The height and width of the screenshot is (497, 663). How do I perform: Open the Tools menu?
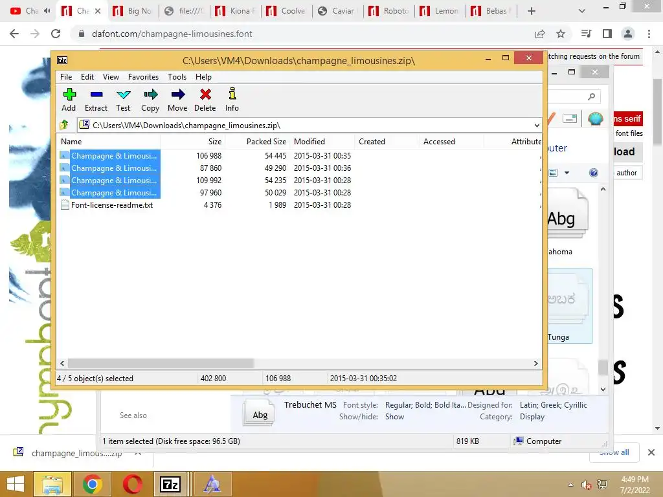tap(177, 77)
